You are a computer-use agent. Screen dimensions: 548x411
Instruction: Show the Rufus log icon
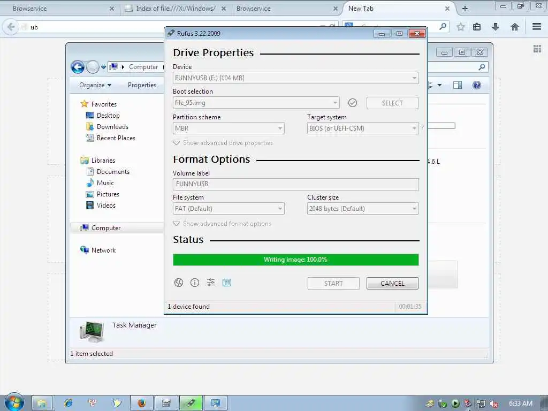[x=227, y=283]
